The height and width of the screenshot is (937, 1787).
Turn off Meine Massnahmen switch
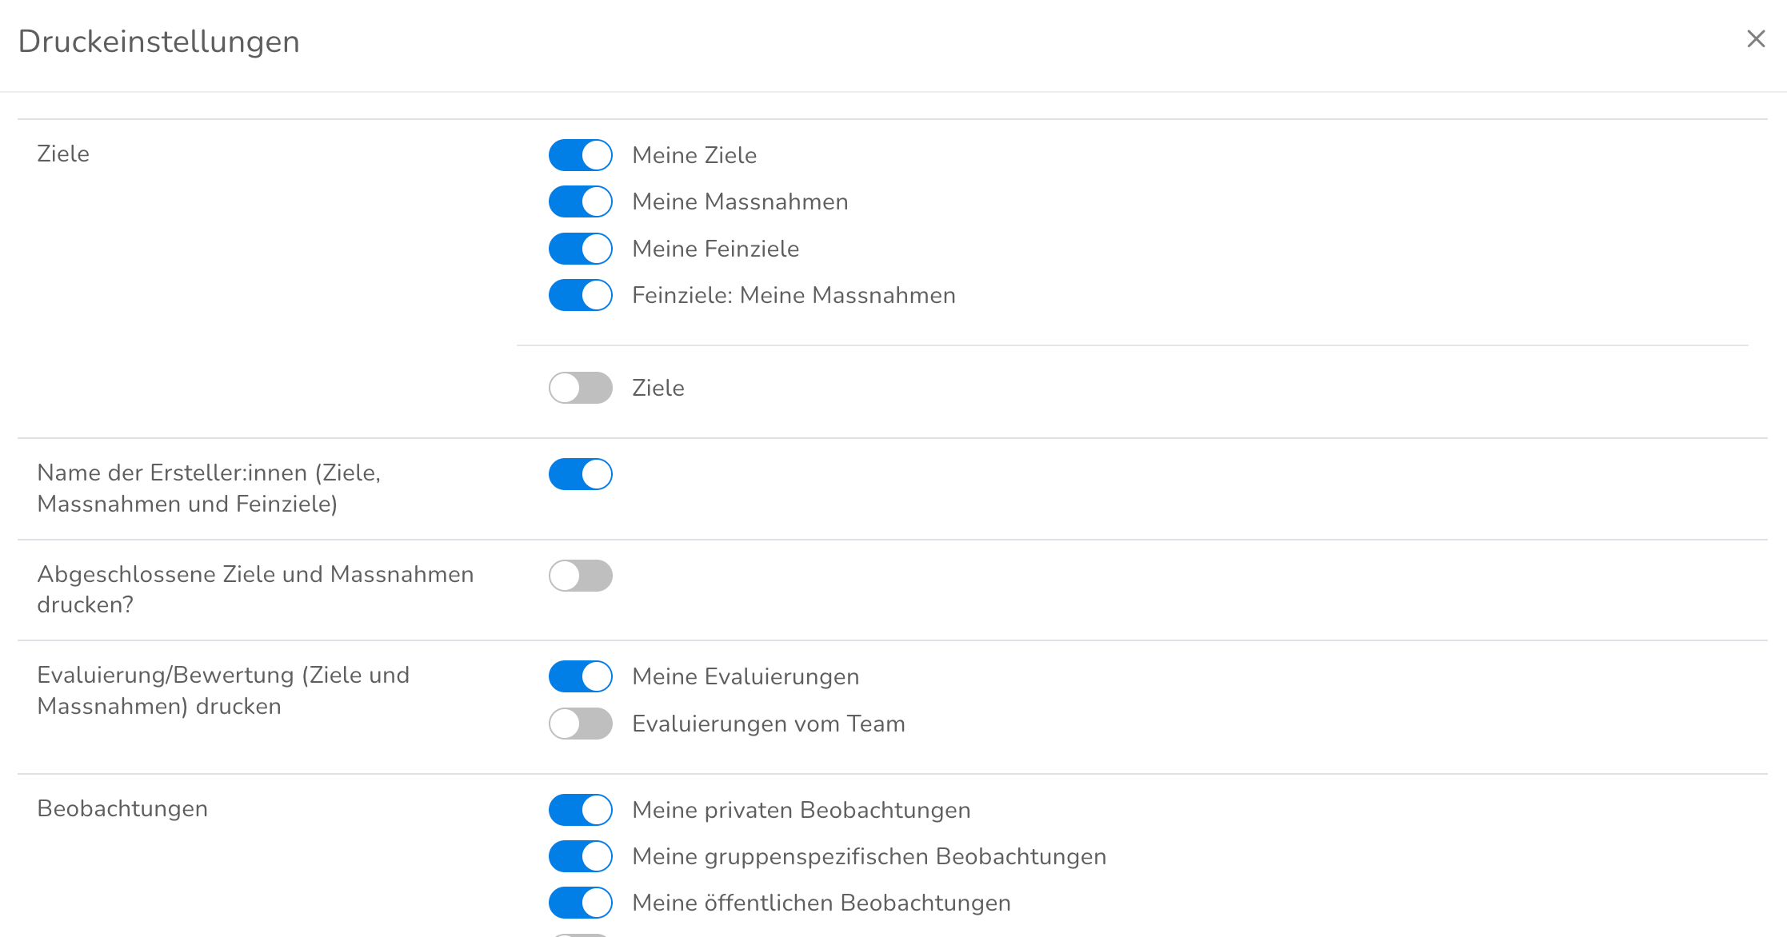coord(581,201)
